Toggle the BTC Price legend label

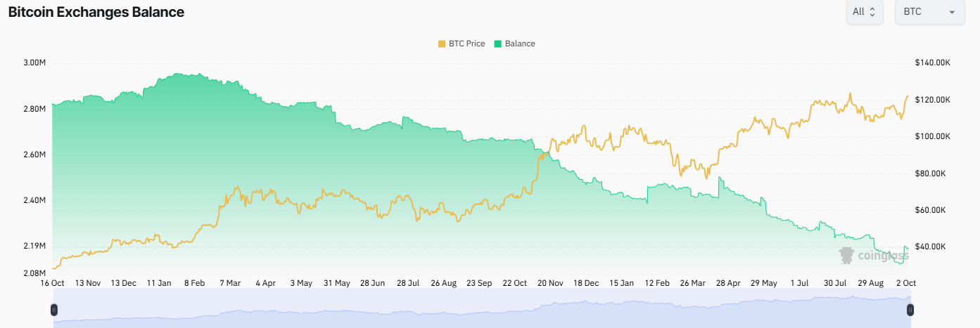tap(466, 44)
